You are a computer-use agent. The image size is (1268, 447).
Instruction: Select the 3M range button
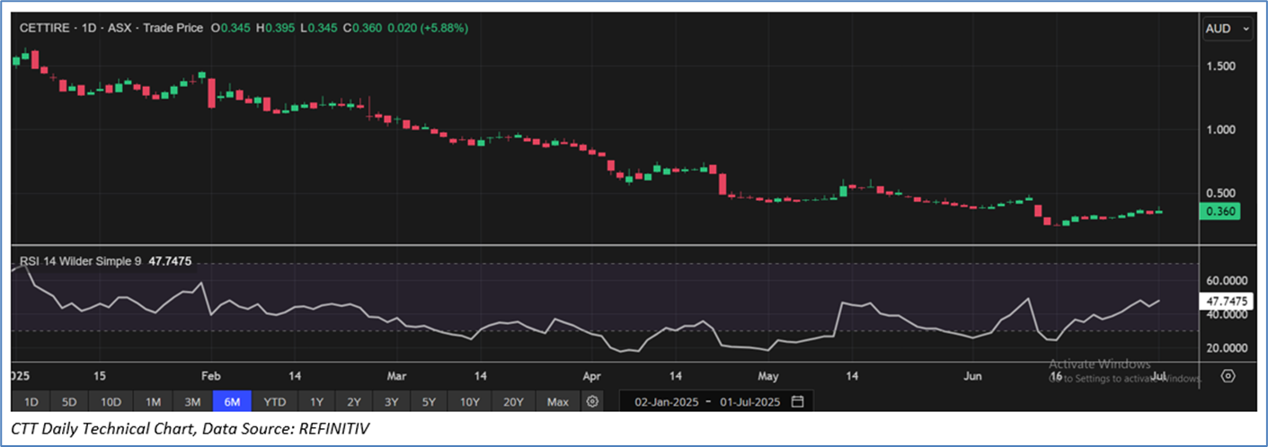[x=192, y=401]
